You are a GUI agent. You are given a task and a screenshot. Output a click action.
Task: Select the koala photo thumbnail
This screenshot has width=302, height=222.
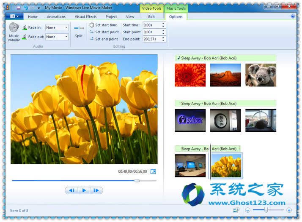click(261, 75)
